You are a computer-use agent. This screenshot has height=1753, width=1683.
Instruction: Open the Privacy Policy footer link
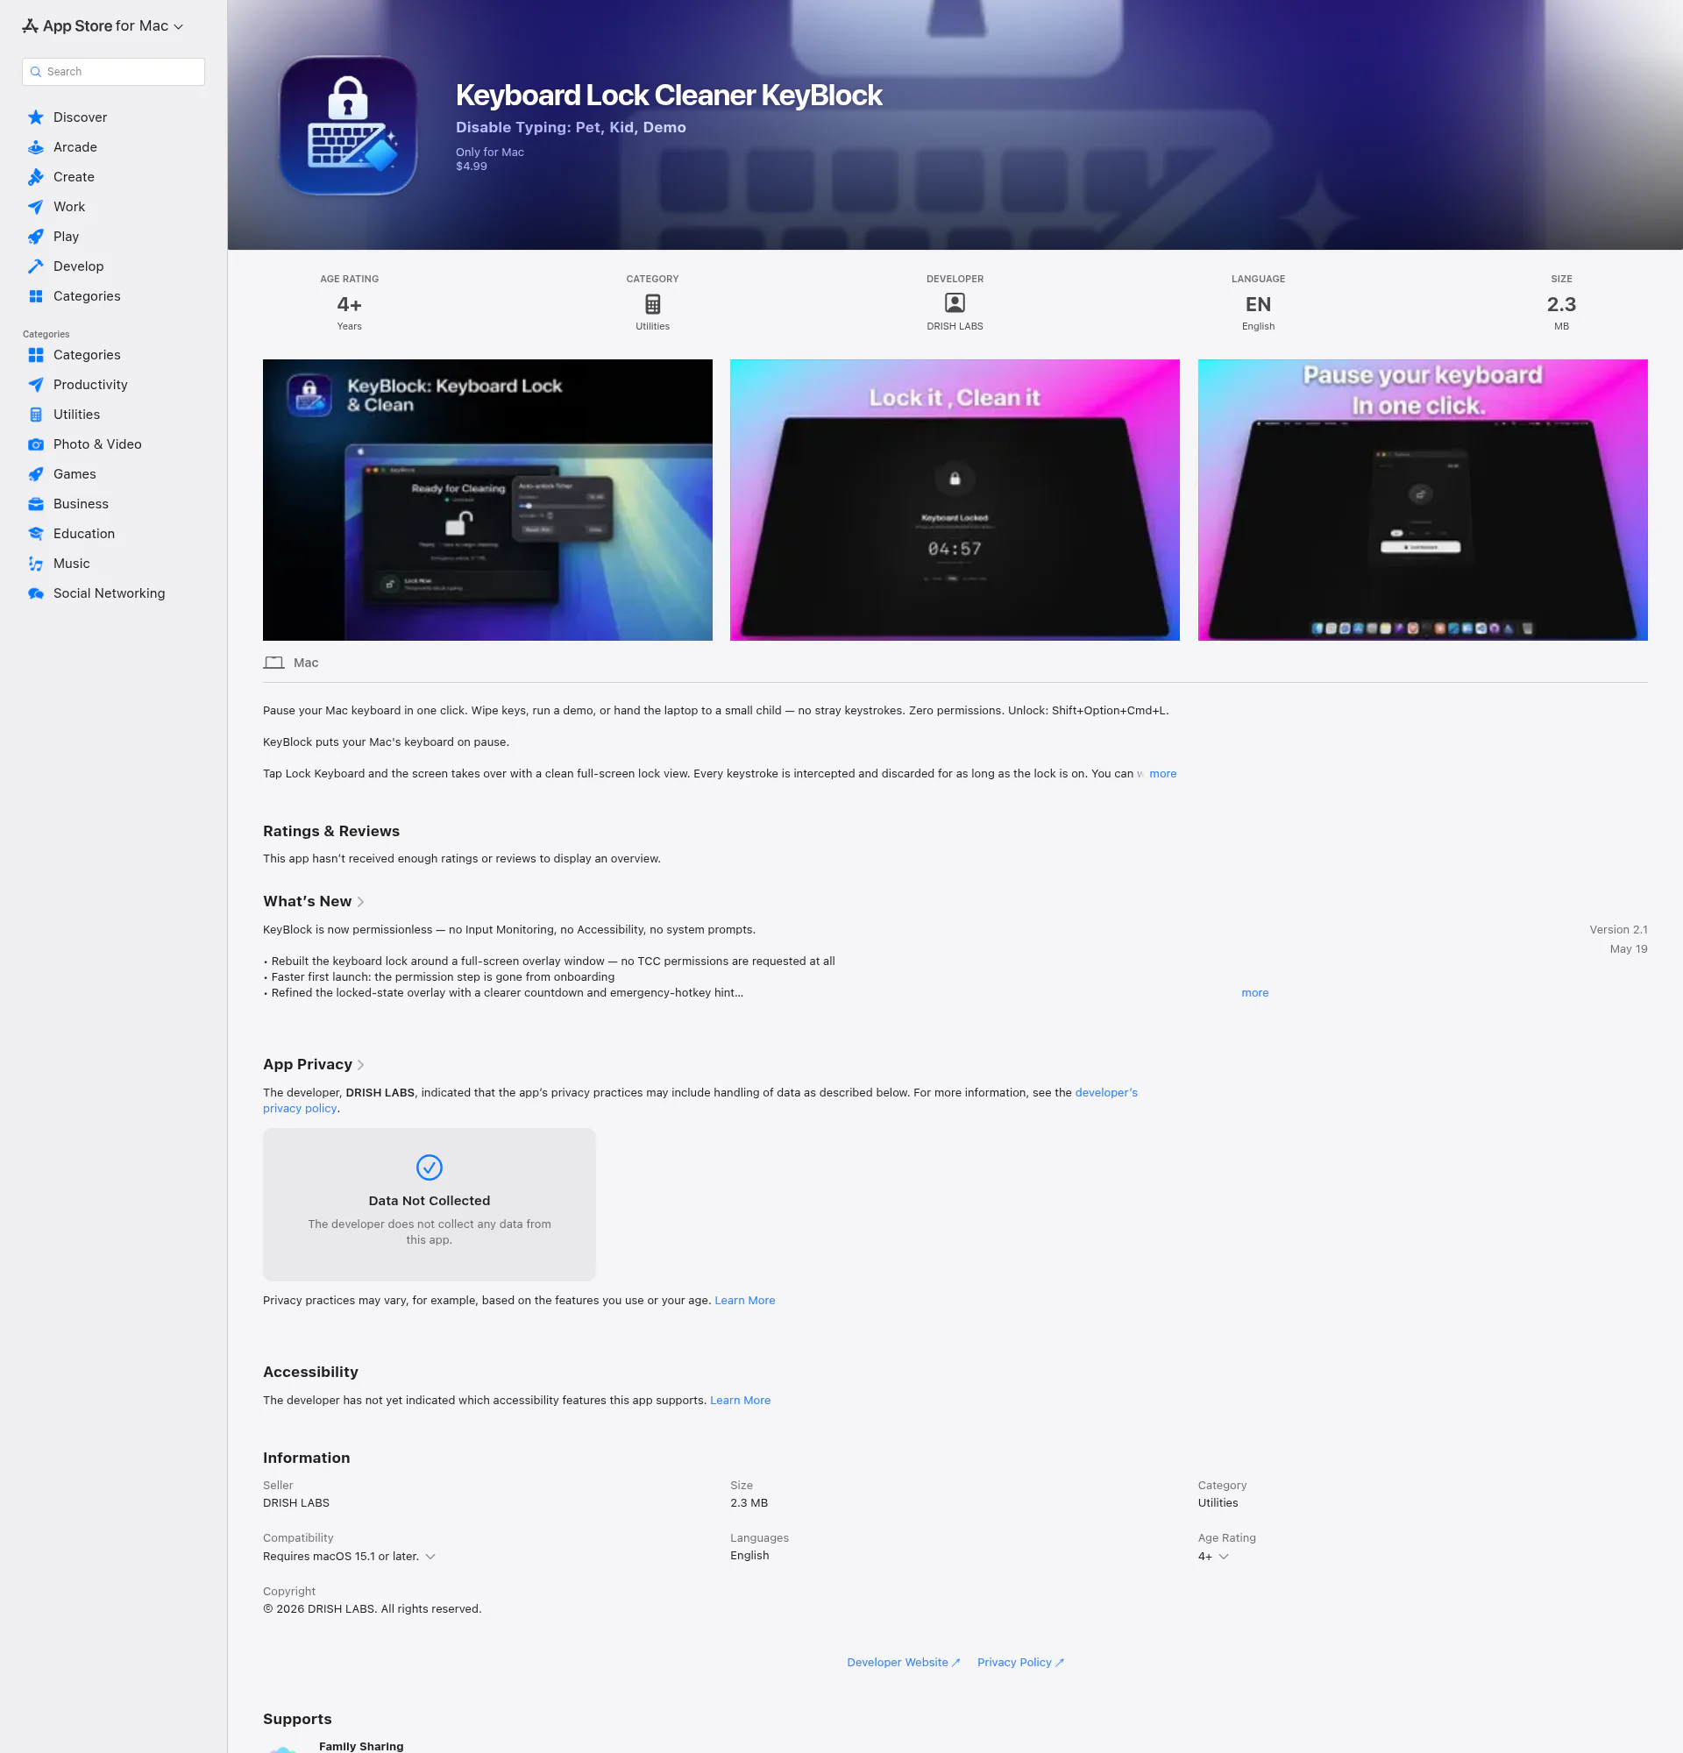click(x=1020, y=1663)
